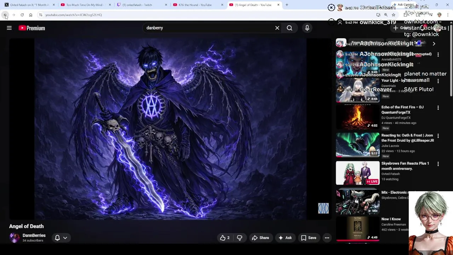This screenshot has width=453, height=255.
Task: Close the Angel of Death tab
Action: 278,5
